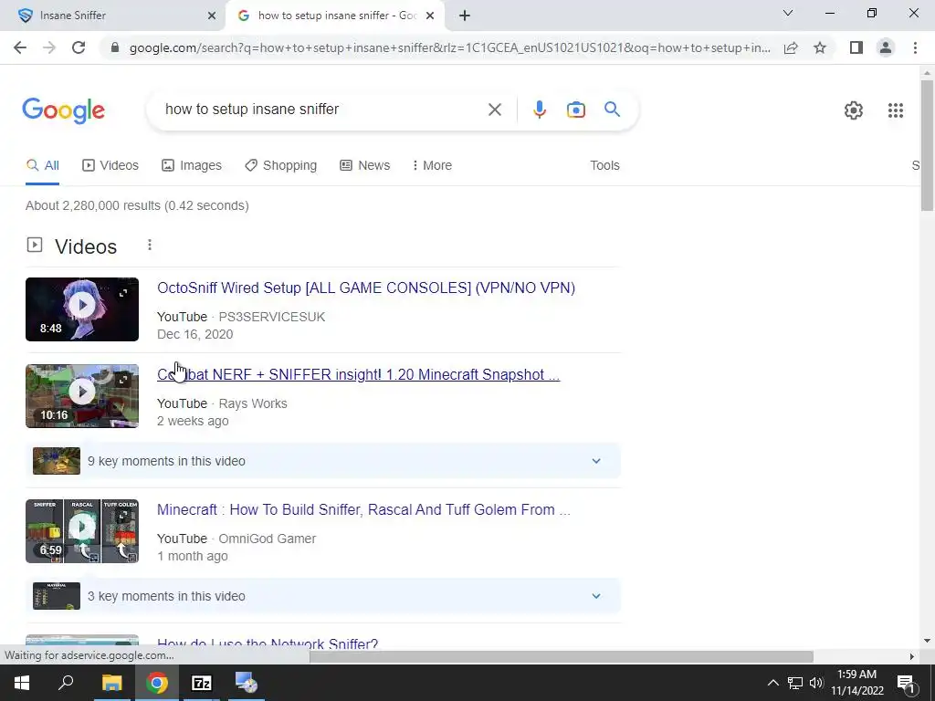Start voice search with microphone
The image size is (935, 701).
[x=539, y=110]
